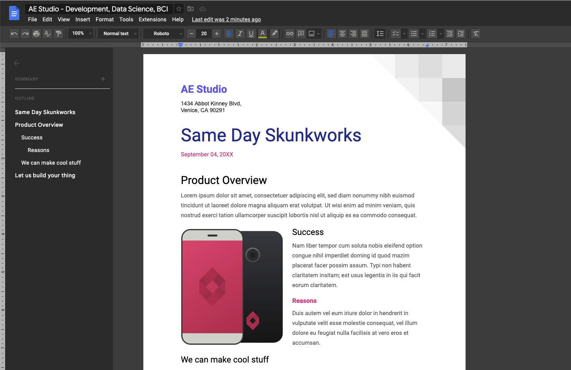Click the Last edit link
This screenshot has height=370, width=571.
click(226, 19)
